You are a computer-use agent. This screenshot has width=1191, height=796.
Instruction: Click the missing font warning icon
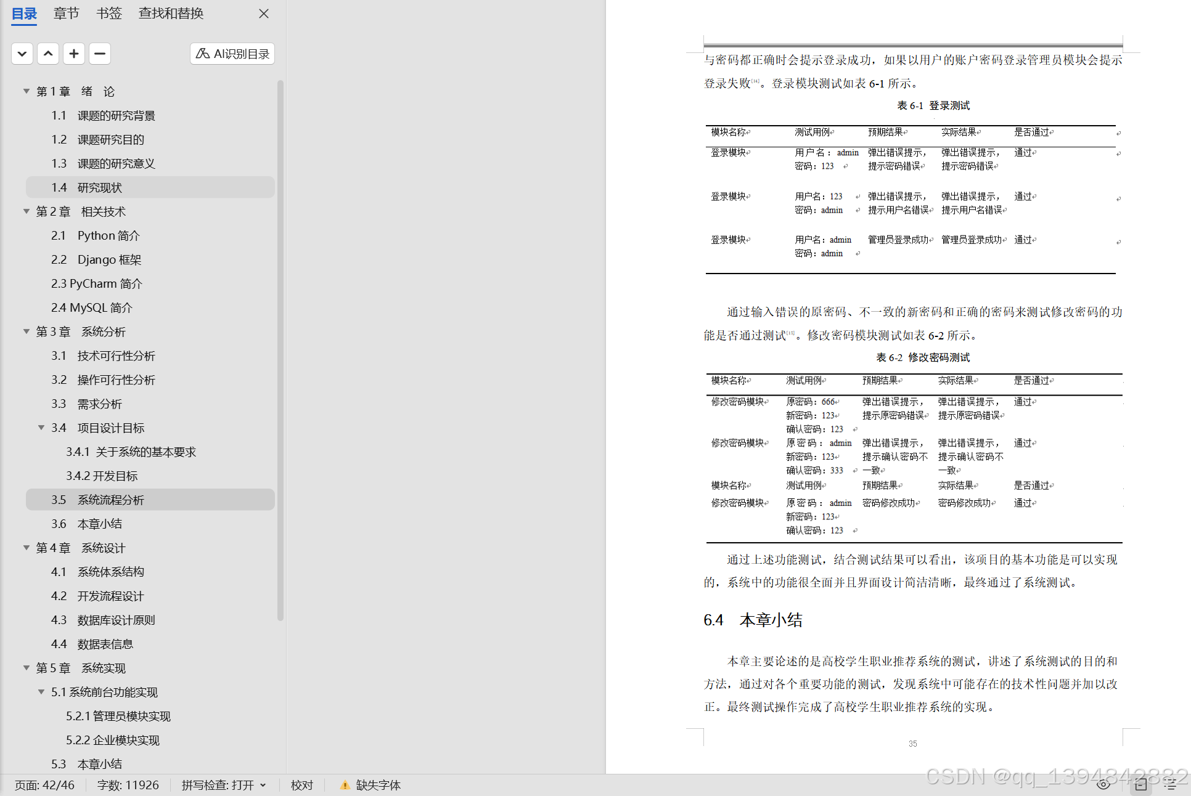pos(345,785)
